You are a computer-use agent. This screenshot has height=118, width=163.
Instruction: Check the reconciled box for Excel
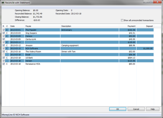pyautogui.click(x=4, y=55)
